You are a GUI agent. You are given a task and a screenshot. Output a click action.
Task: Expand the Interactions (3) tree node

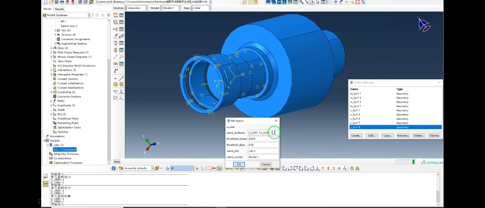(x=51, y=70)
